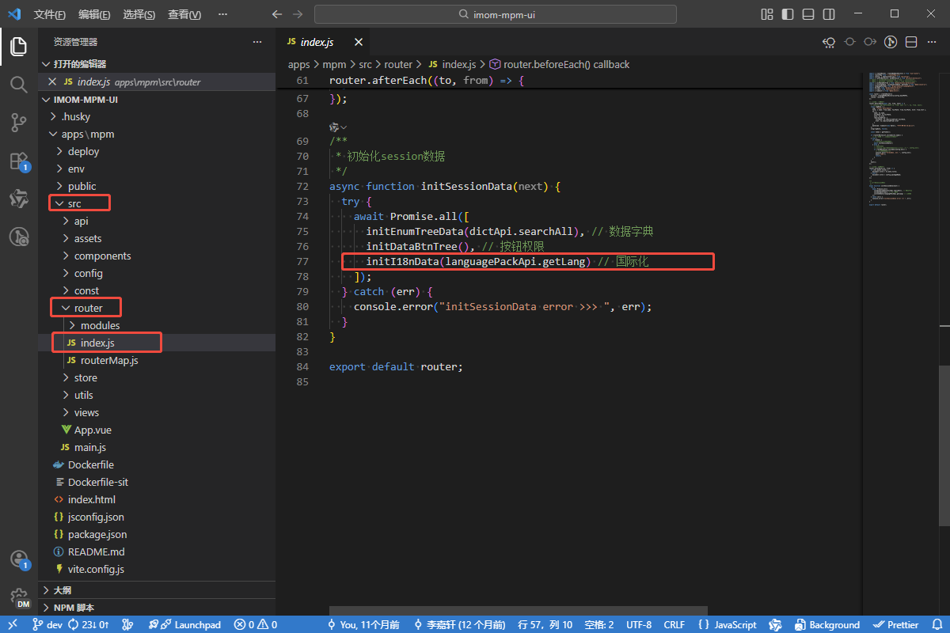
Task: Click the notifications bell in status bar
Action: (x=936, y=624)
